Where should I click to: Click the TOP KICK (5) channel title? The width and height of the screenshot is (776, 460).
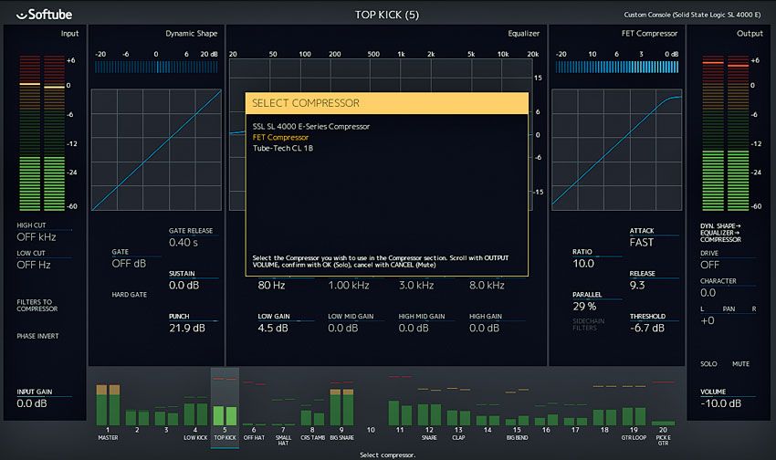pos(387,15)
